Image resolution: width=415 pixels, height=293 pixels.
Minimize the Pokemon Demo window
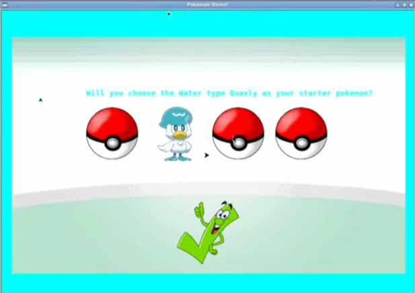click(x=398, y=5)
